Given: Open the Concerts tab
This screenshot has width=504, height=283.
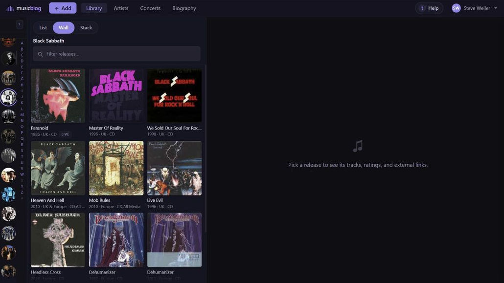Looking at the screenshot, I should [150, 8].
